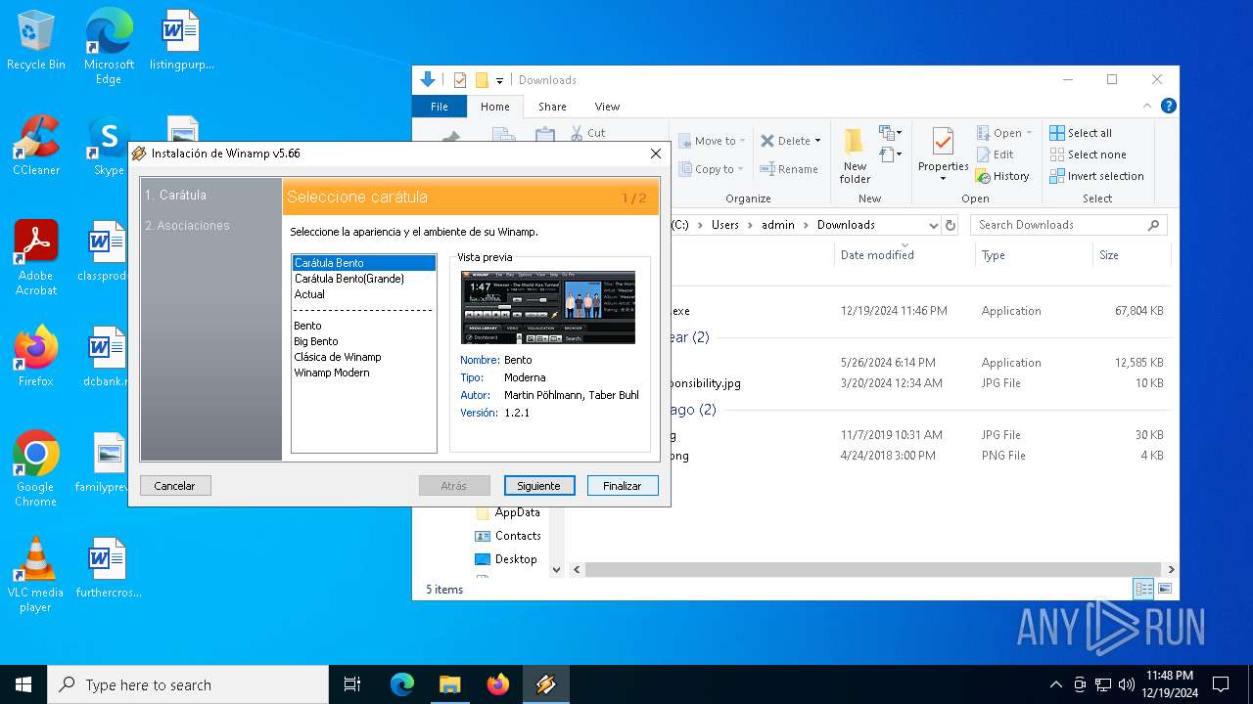Open Edge from the taskbar
The height and width of the screenshot is (704, 1253).
[x=402, y=684]
